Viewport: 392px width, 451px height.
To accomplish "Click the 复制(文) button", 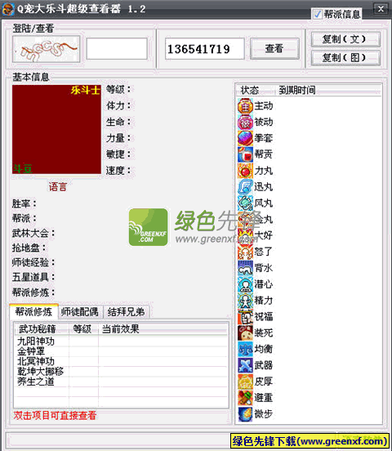I will click(x=345, y=39).
